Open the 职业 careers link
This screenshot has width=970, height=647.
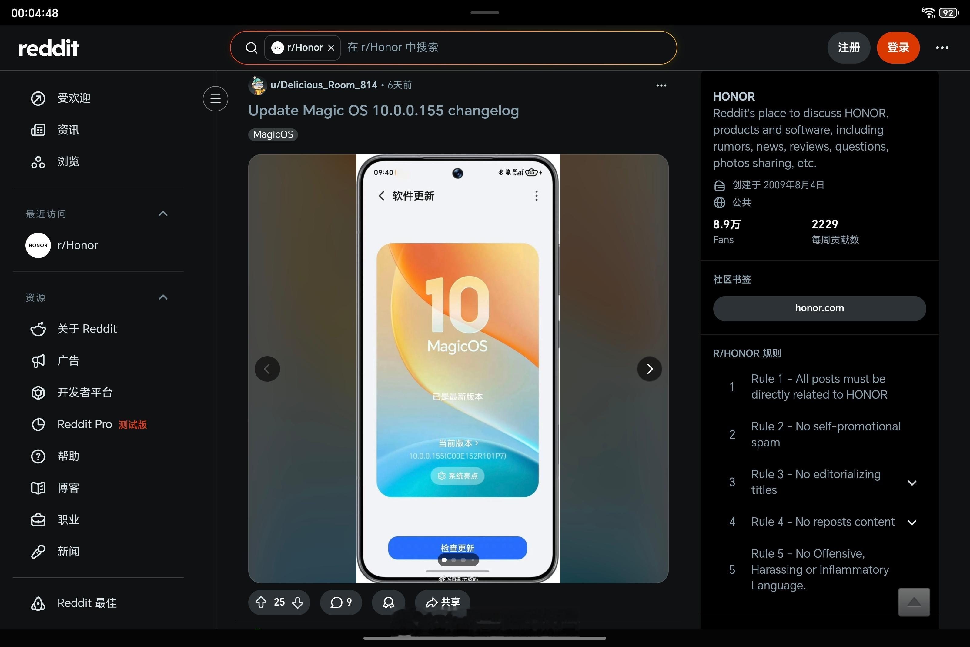pos(98,520)
